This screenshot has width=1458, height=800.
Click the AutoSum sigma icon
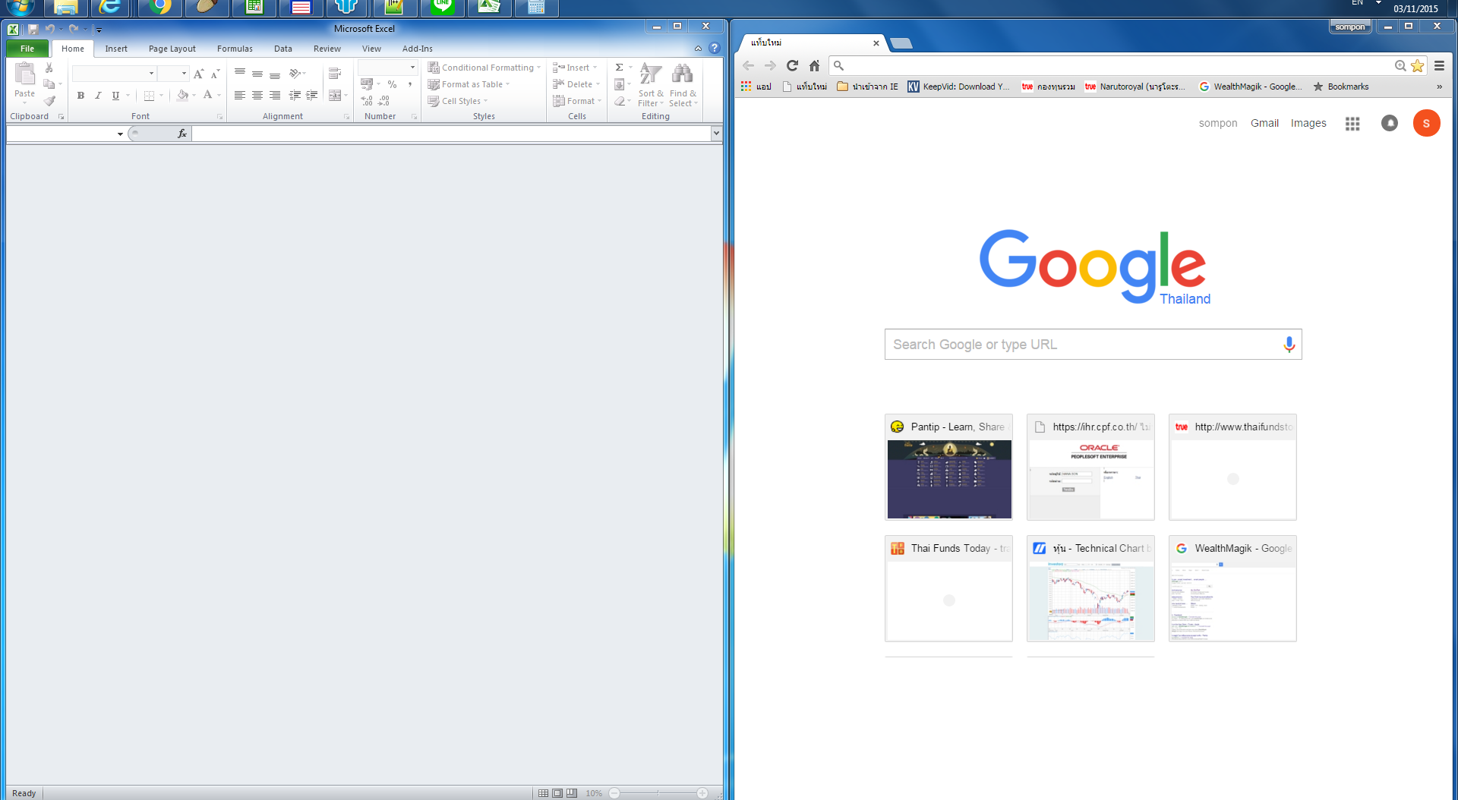click(620, 68)
